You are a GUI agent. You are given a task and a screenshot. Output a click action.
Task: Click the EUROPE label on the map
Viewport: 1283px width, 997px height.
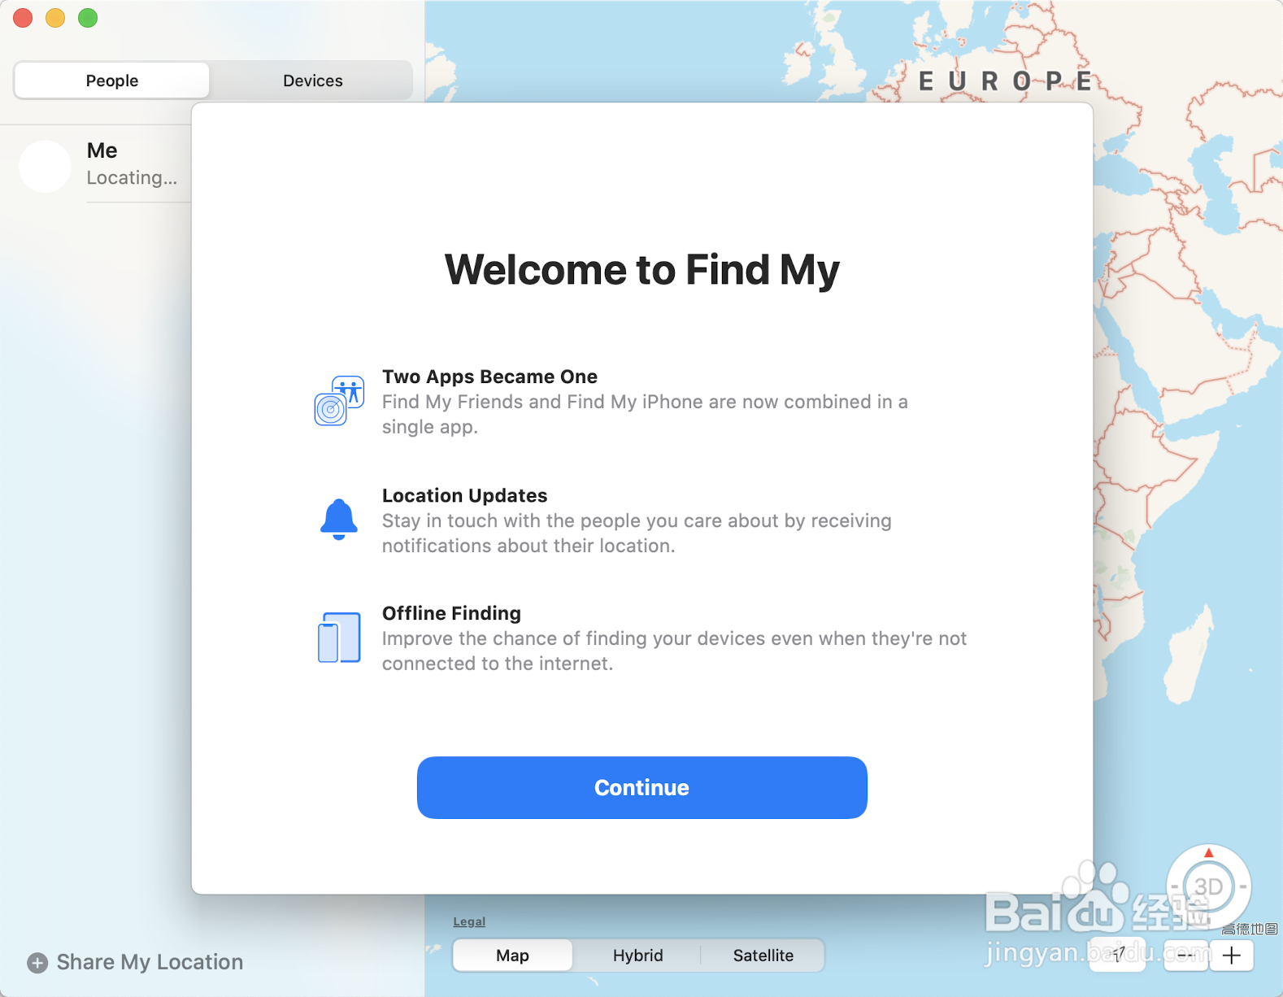point(1006,81)
